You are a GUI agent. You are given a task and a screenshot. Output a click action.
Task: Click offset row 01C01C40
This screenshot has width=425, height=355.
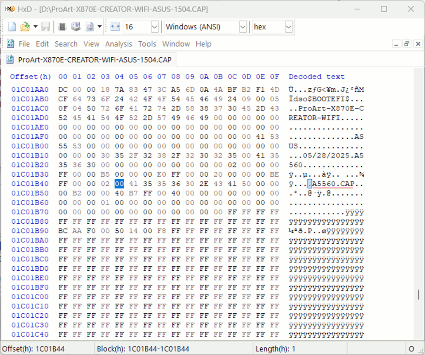click(x=30, y=335)
